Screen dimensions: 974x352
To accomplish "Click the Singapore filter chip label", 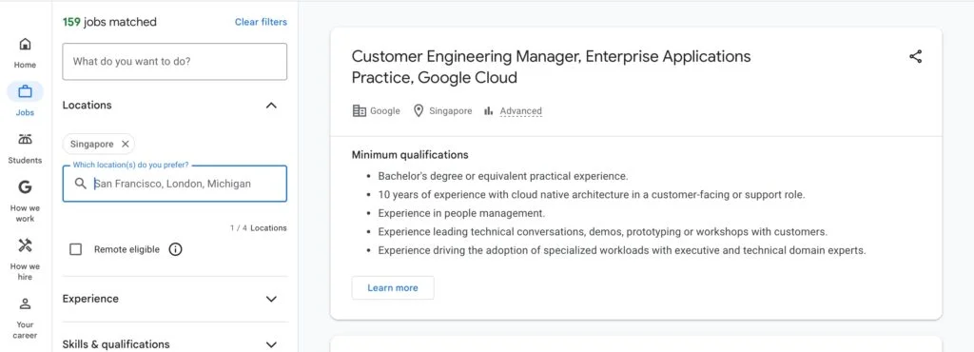I will click(92, 144).
